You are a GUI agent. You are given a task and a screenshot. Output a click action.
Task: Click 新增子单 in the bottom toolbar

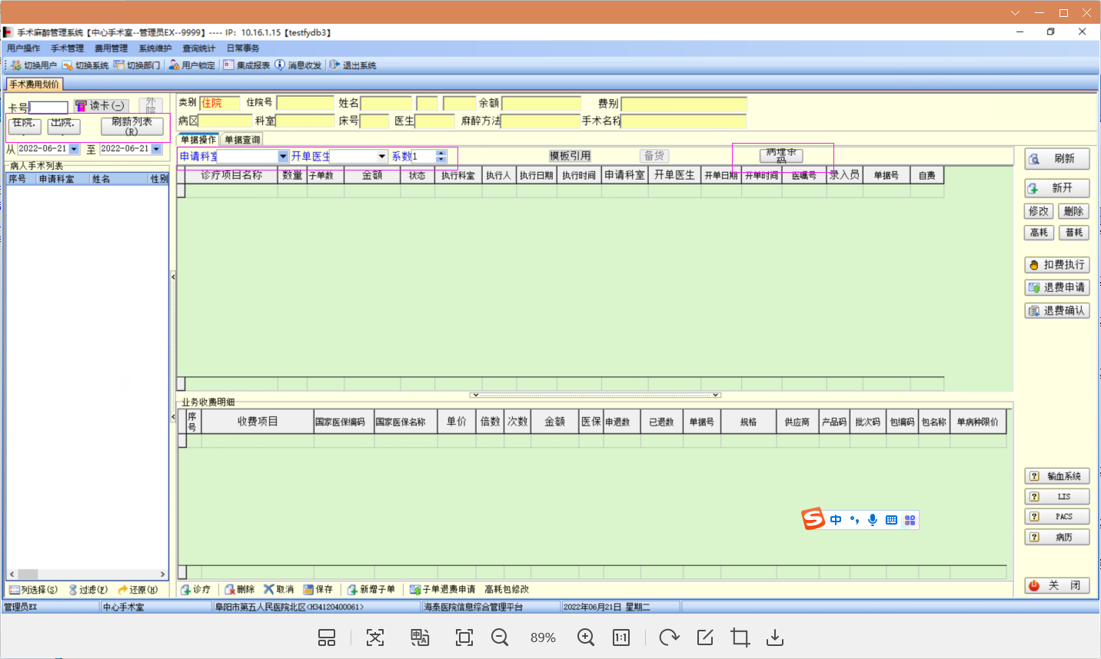coord(371,590)
